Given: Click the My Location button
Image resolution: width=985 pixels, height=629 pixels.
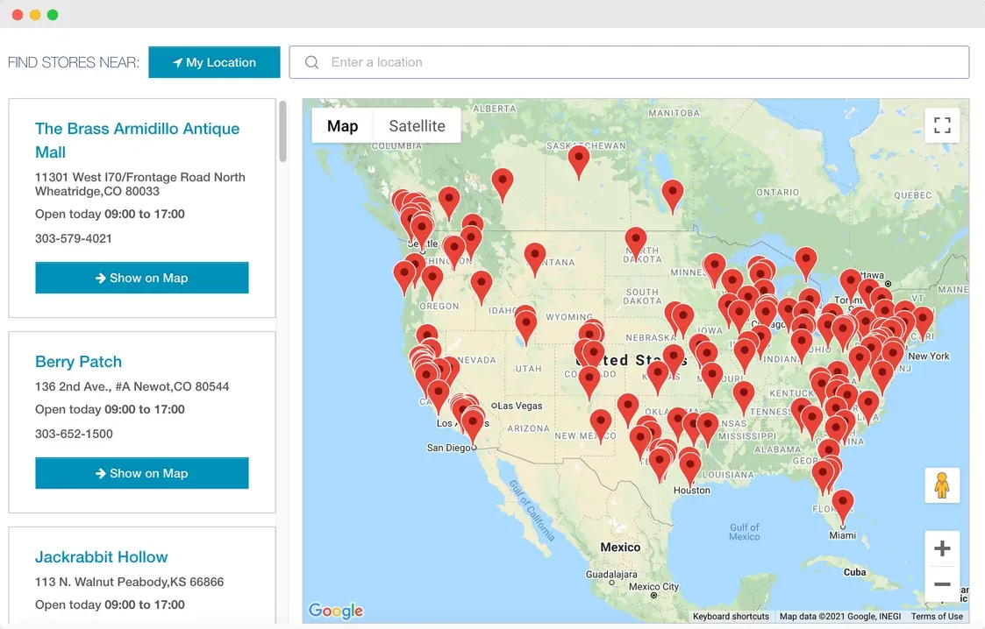Looking at the screenshot, I should pos(214,62).
